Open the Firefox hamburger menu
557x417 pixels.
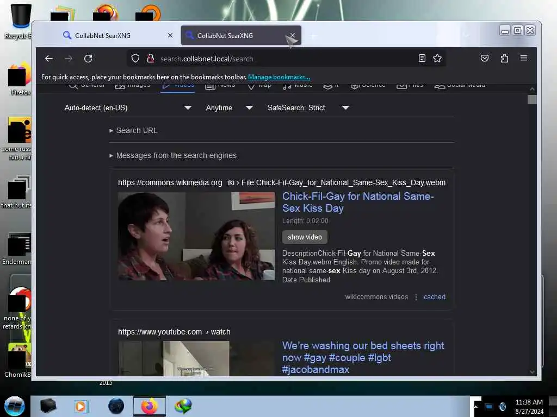pos(524,58)
